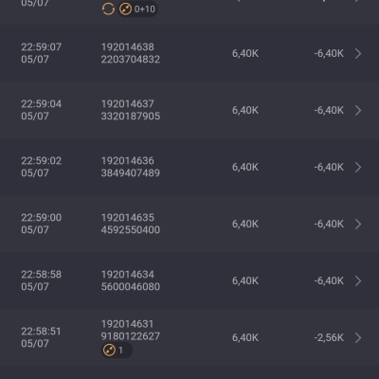Open chevron arrow for row 192014635
This screenshot has width=379, height=379.
click(358, 224)
